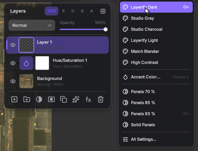Open All Settings...
The height and width of the screenshot is (151, 198).
156,139
